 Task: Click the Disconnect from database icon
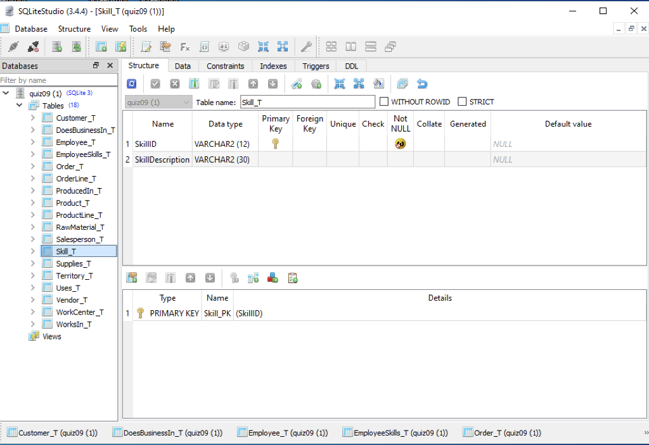[x=33, y=47]
